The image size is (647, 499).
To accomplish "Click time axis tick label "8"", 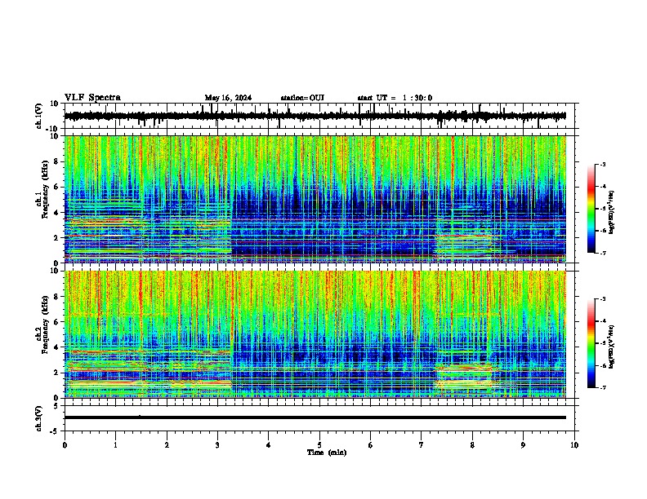I will (472, 445).
